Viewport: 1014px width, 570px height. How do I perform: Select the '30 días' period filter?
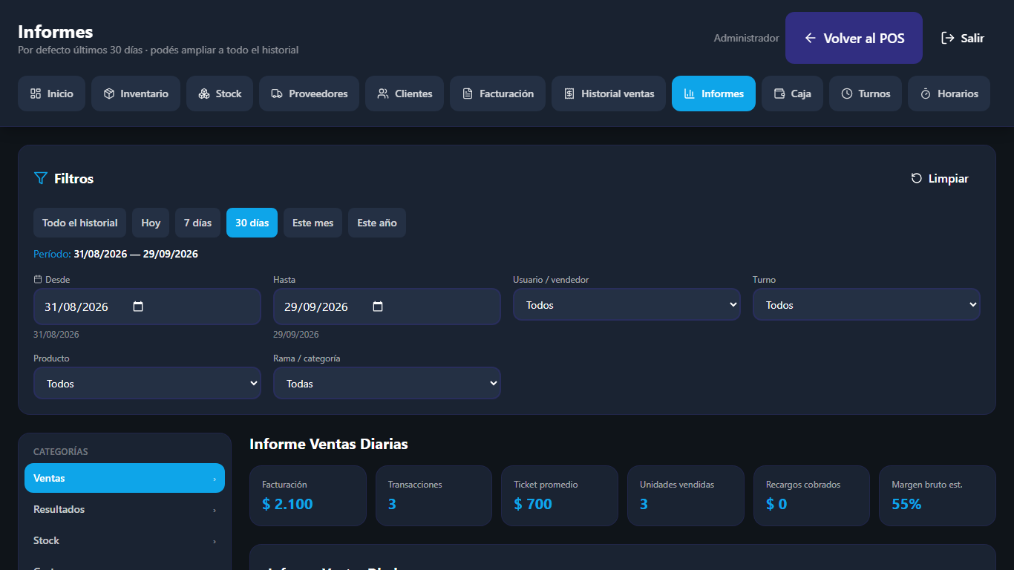point(252,223)
